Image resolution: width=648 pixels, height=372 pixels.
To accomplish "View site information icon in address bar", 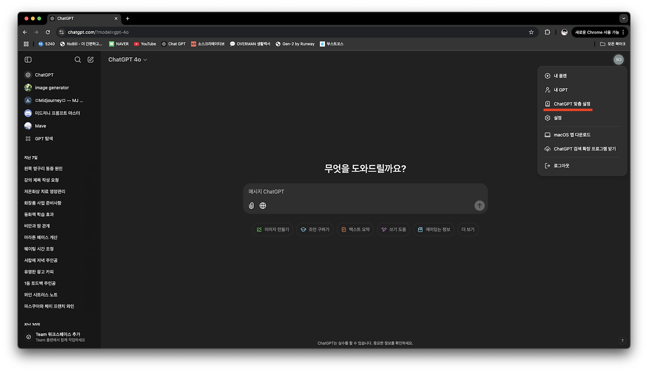I will [x=62, y=32].
